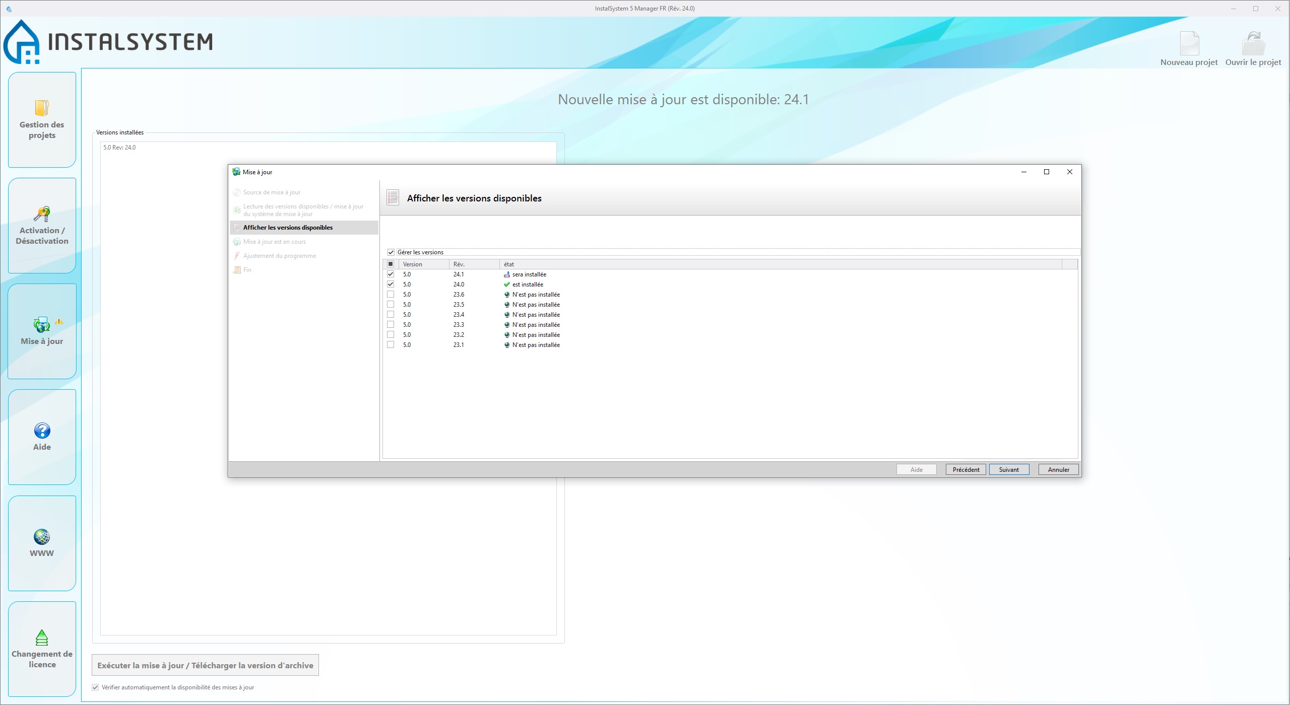Check the rev 23.6 checkbox
The width and height of the screenshot is (1290, 705).
click(391, 295)
